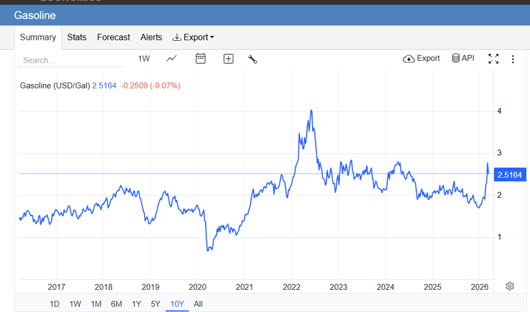
Task: Expand the chart to fullscreen
Action: tap(494, 58)
